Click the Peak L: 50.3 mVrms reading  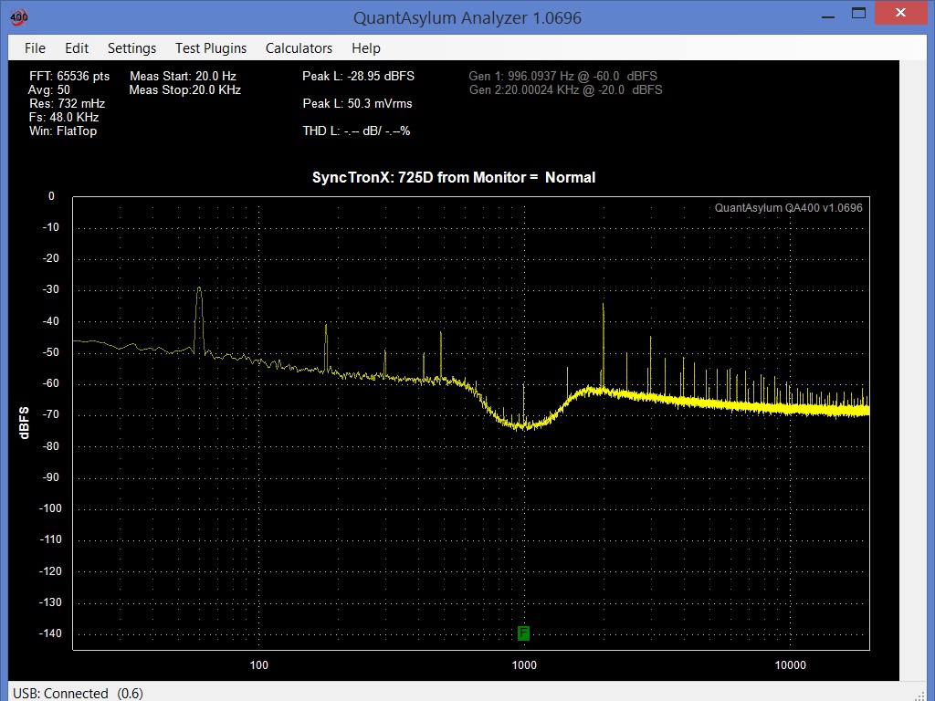pos(357,104)
